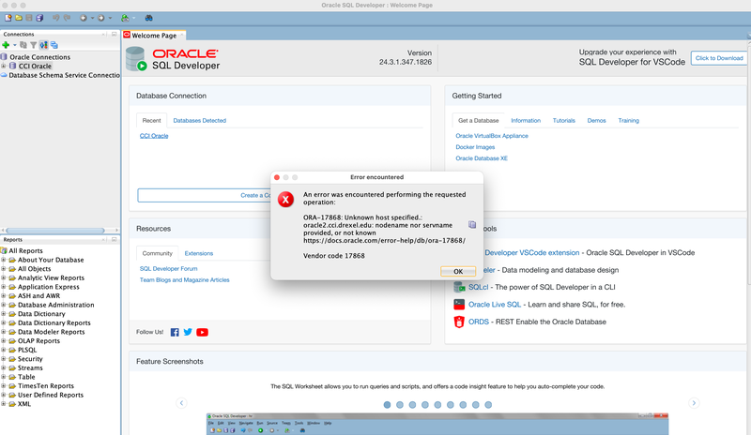
Task: Minimize the Connections panel
Action: pyautogui.click(x=104, y=34)
